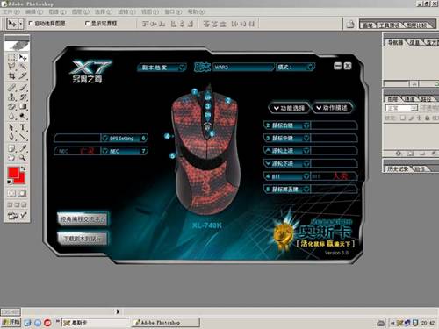
Task: Switch to Adobe Photoshop taskbar button
Action: point(165,323)
